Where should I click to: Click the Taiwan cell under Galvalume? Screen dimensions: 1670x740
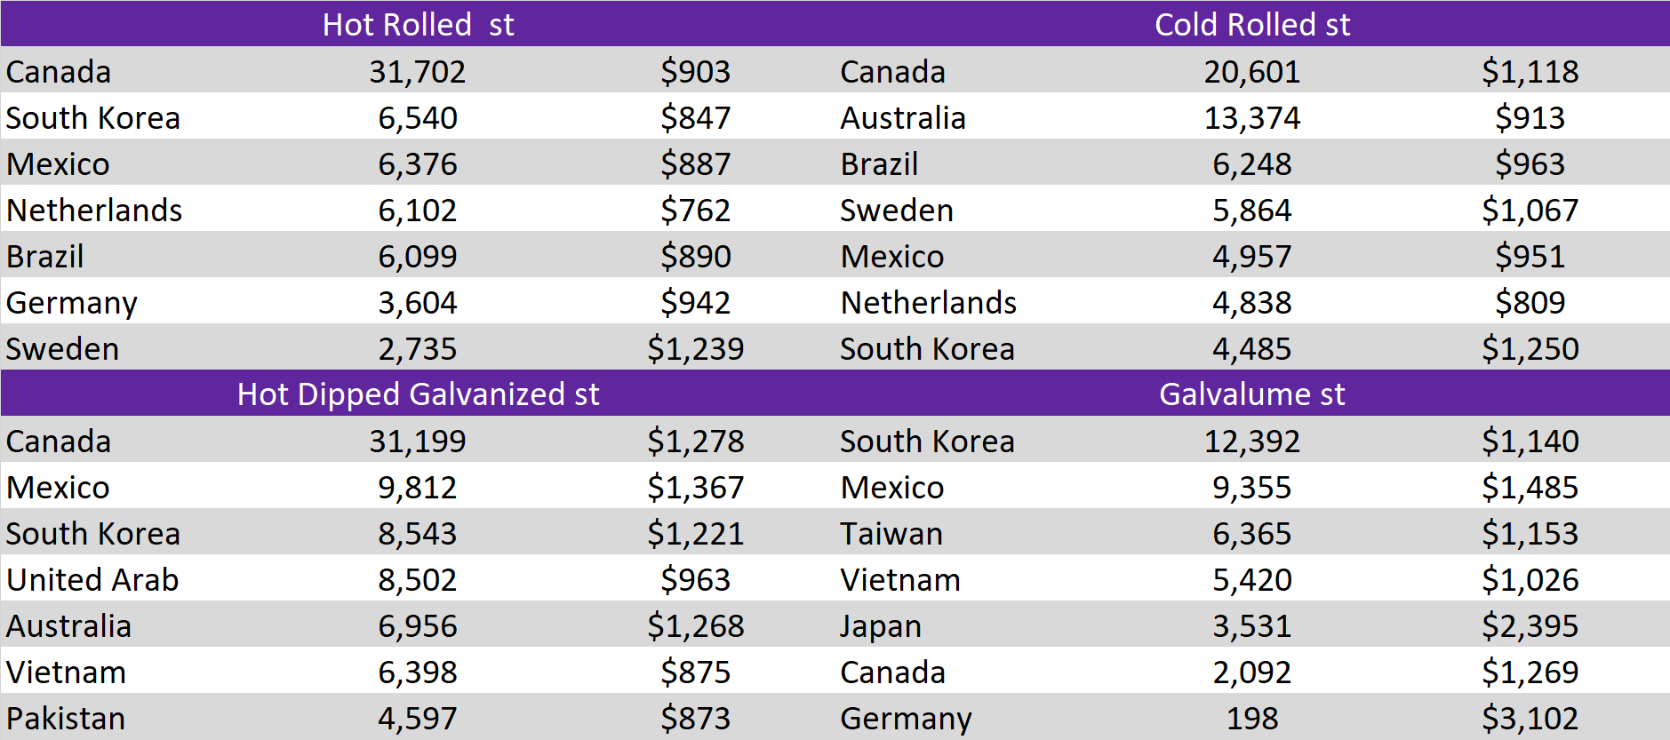[891, 533]
